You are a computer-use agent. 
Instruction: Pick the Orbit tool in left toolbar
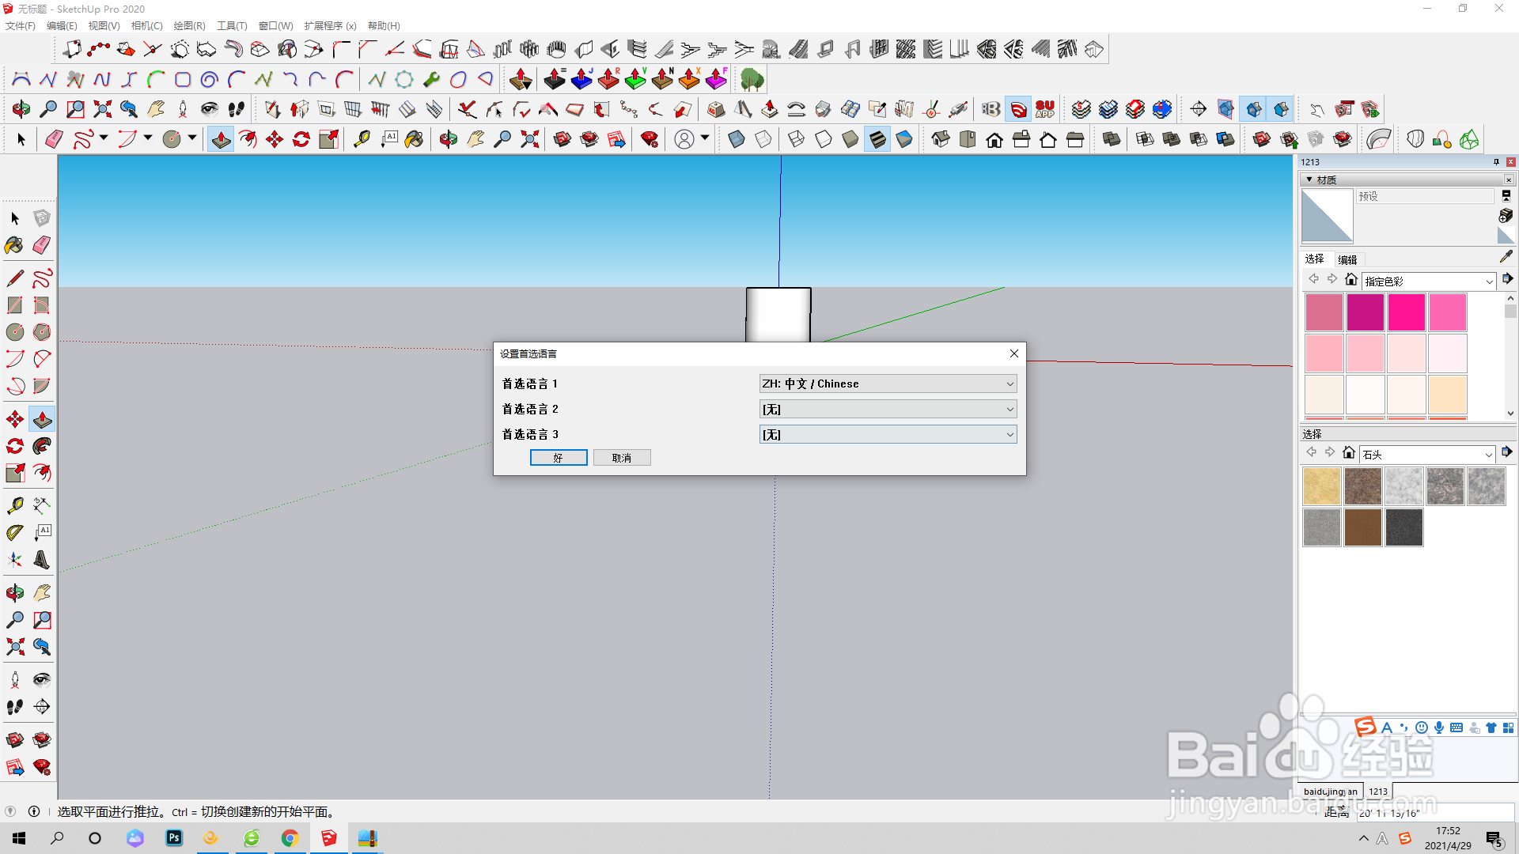coord(14,592)
